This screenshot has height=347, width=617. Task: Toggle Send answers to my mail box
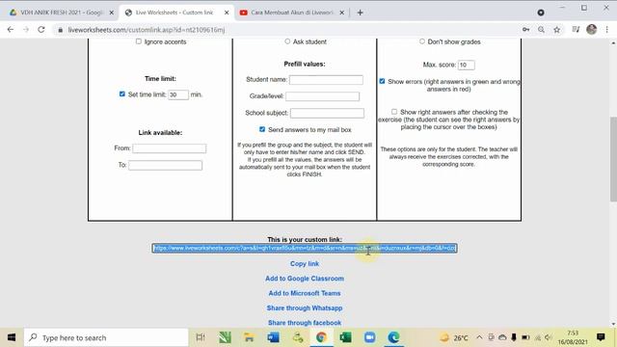point(262,129)
